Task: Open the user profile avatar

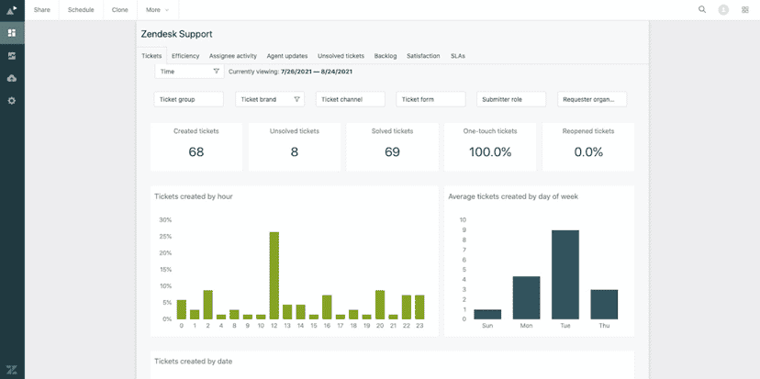Action: (723, 10)
